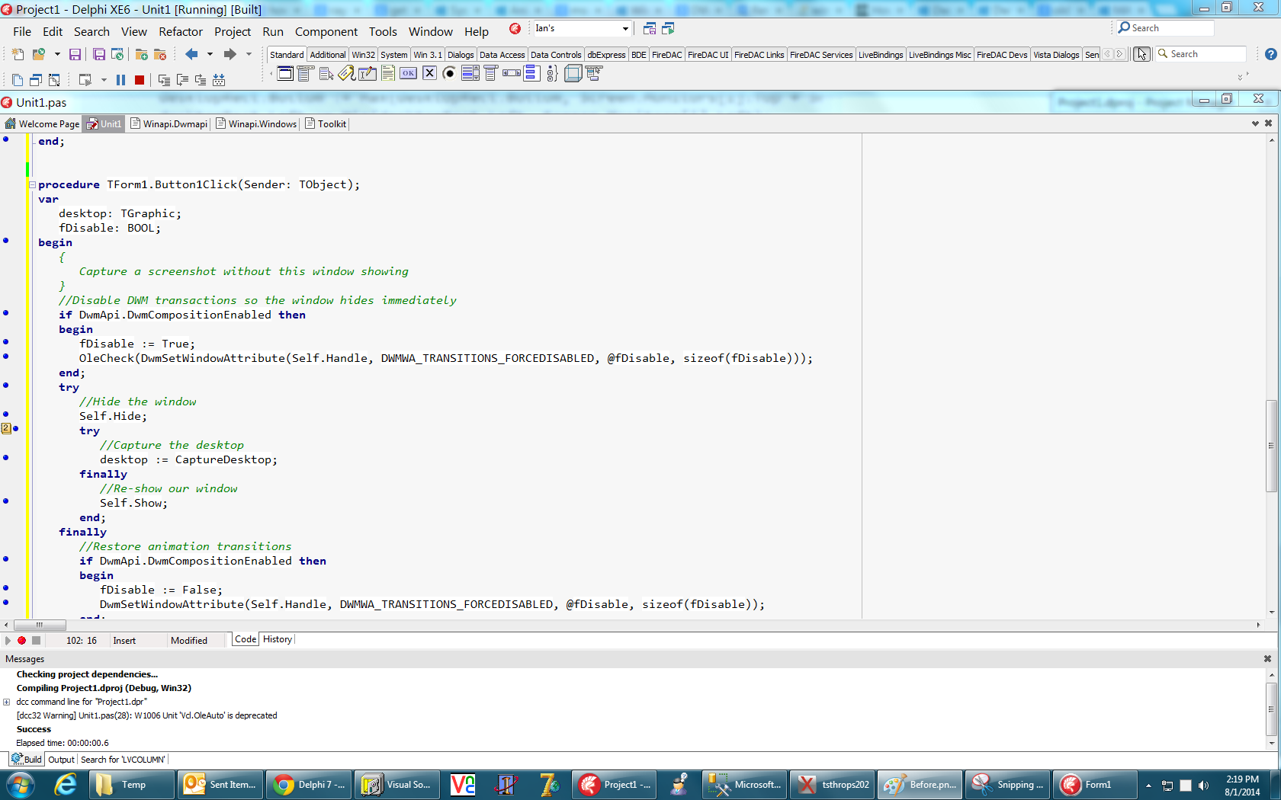Collapse the Button1Click procedure code fold
1281x800 pixels.
click(32, 184)
